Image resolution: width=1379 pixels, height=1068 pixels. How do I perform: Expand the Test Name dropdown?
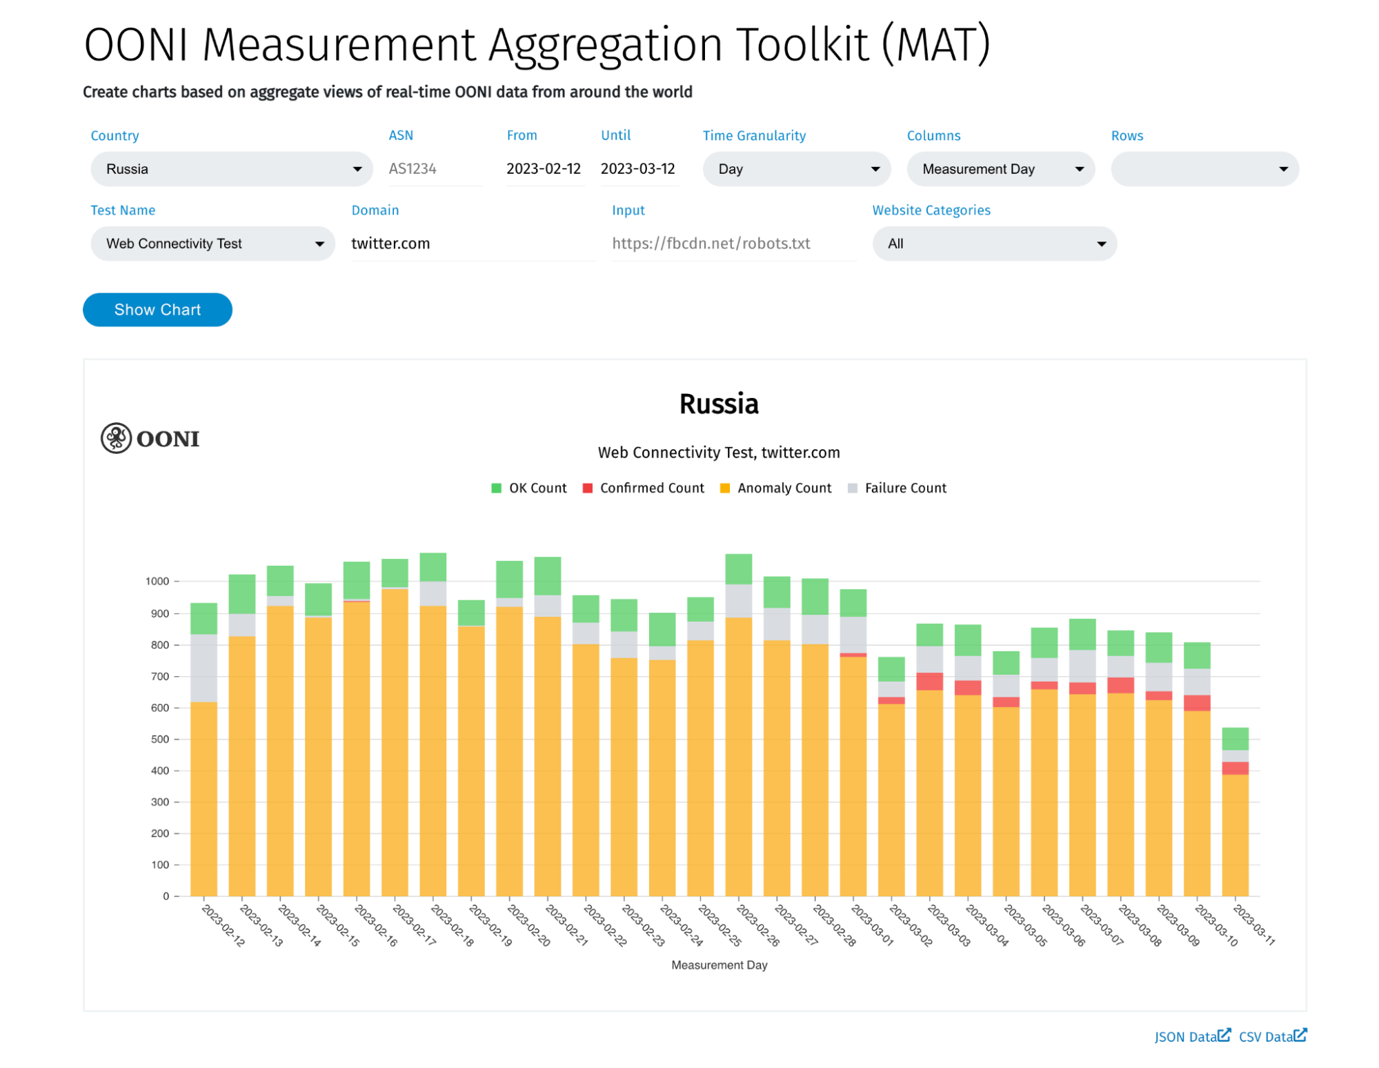click(212, 244)
